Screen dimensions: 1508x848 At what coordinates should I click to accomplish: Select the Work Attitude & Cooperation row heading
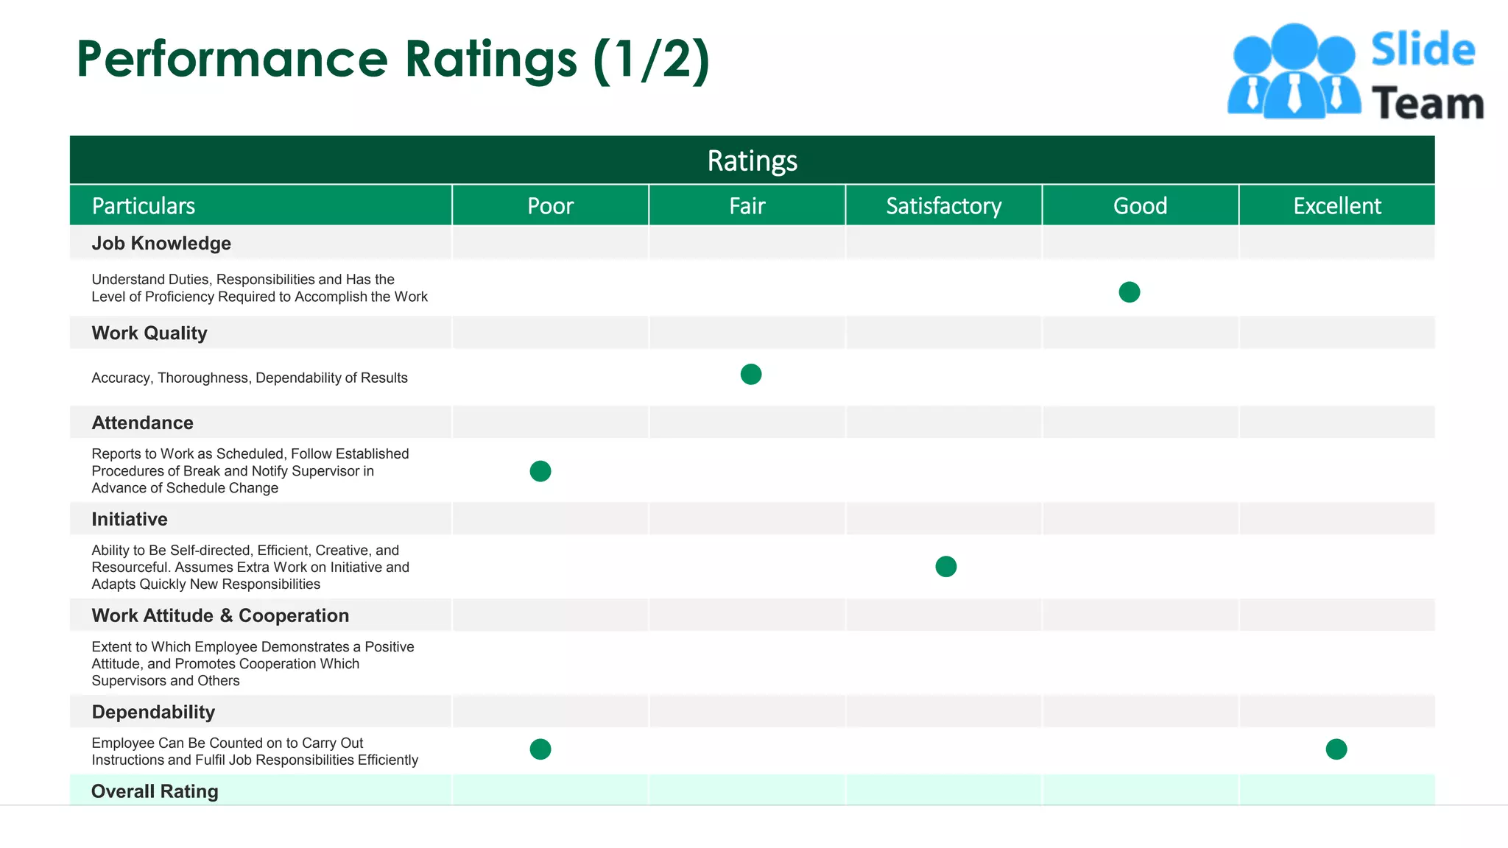tap(220, 615)
